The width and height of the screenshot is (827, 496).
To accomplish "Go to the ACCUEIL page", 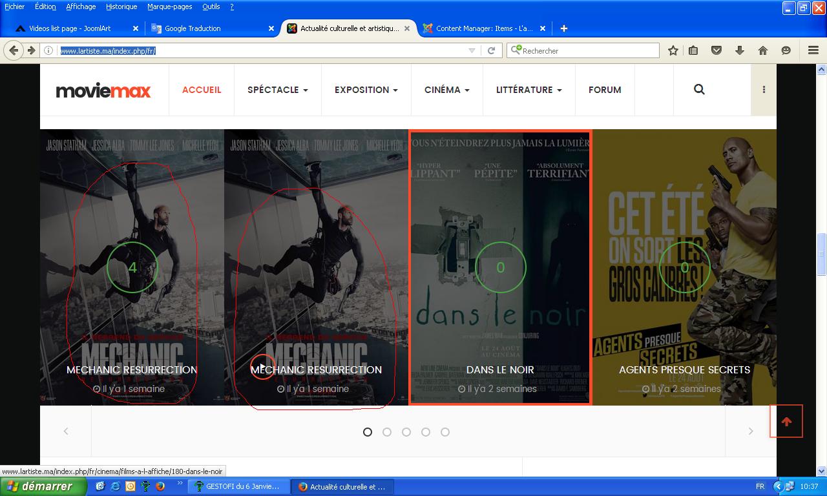I will (202, 90).
